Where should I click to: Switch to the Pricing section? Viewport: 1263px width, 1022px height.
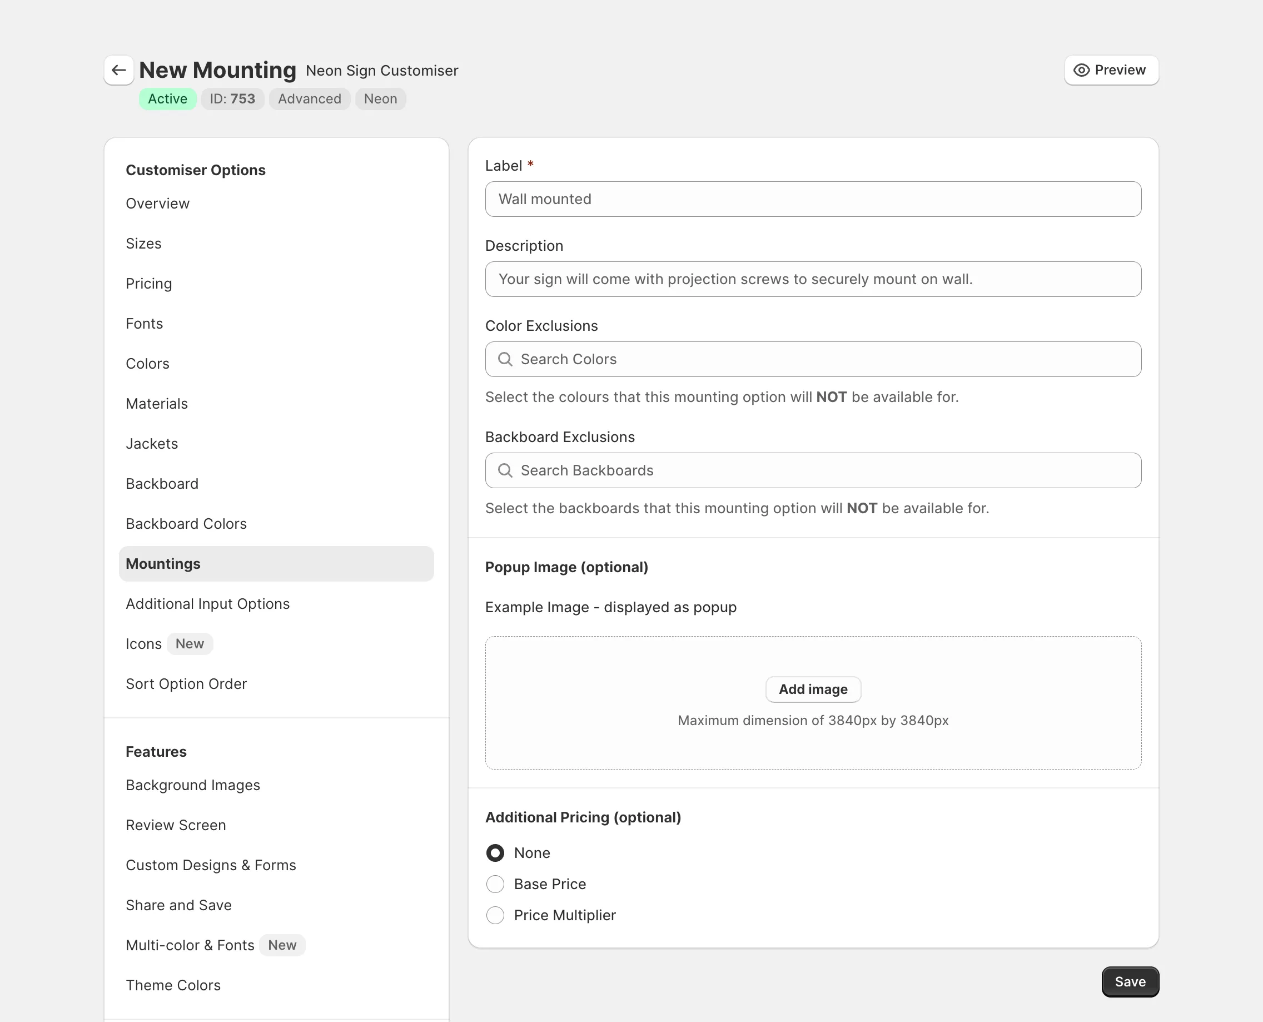[x=148, y=283]
